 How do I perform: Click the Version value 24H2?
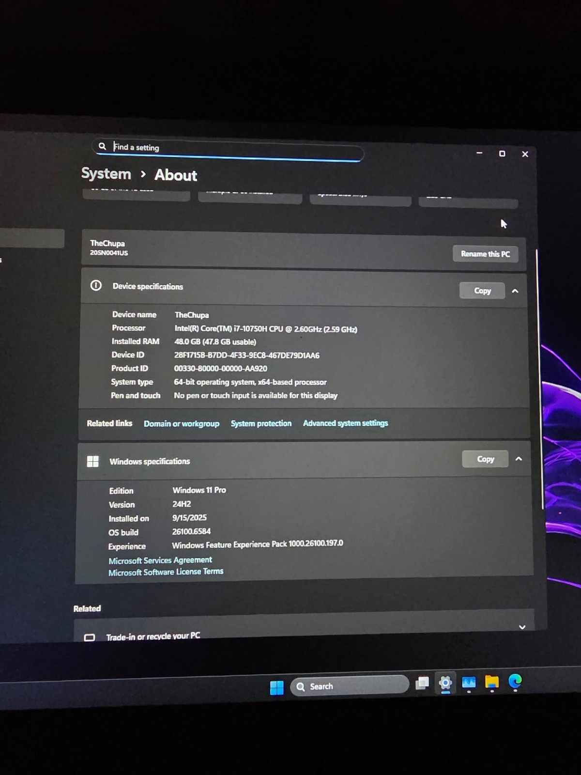pyautogui.click(x=182, y=504)
